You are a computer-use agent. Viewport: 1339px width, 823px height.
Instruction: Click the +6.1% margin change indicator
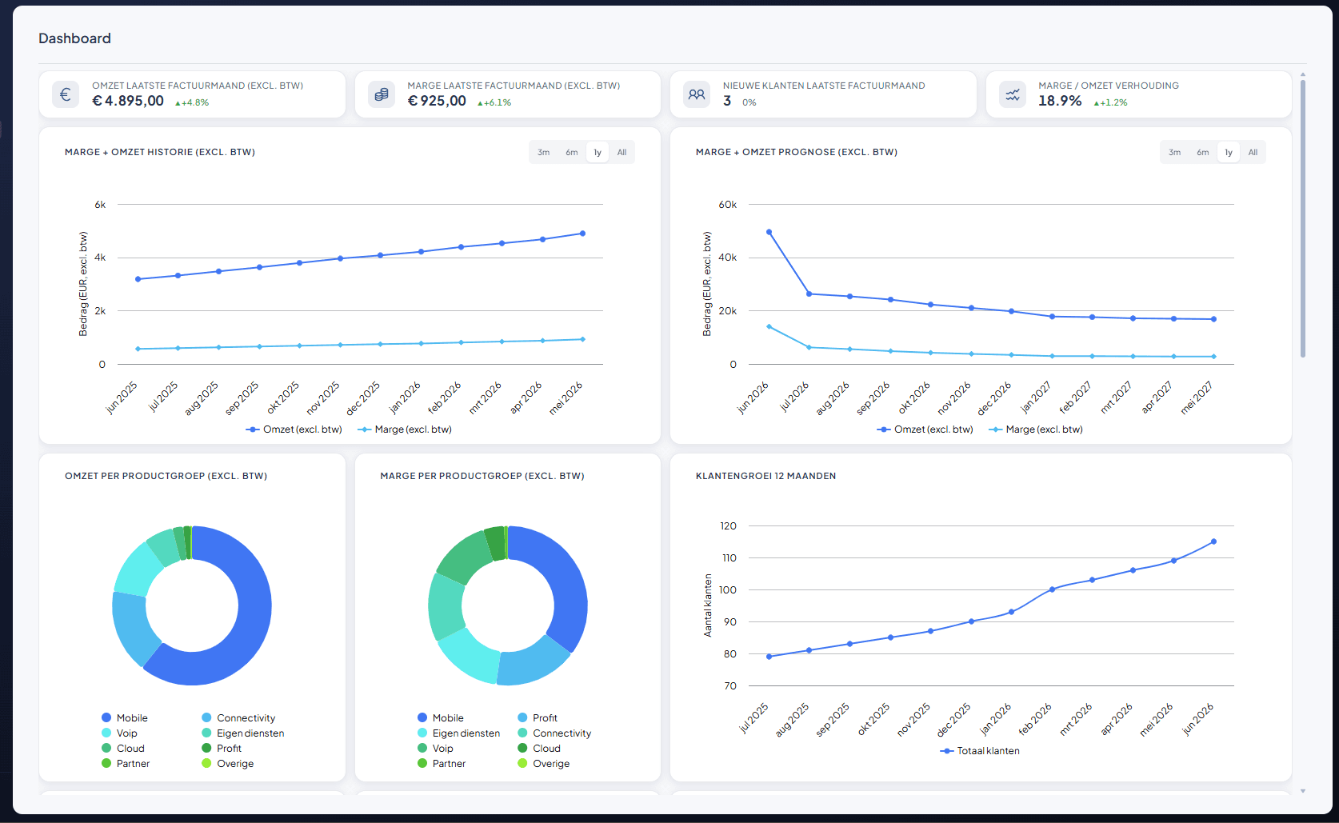pyautogui.click(x=494, y=102)
